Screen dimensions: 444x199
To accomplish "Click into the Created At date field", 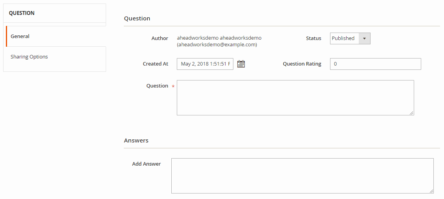I will coord(205,64).
